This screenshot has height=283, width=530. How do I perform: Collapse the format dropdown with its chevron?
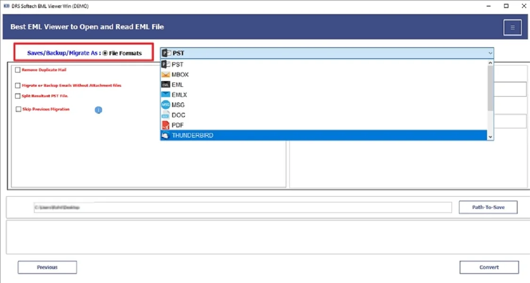pos(490,53)
